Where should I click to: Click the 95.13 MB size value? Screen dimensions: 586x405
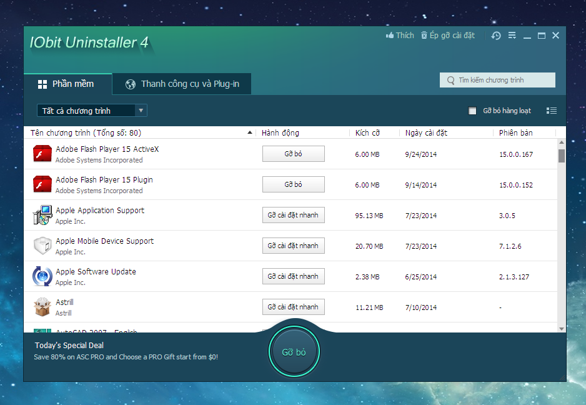coord(369,216)
